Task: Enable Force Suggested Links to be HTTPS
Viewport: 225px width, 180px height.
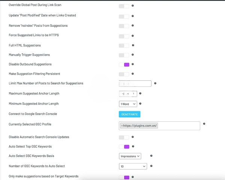Action: 124,35
